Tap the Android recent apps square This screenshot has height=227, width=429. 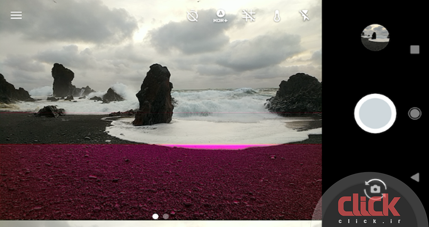414,50
